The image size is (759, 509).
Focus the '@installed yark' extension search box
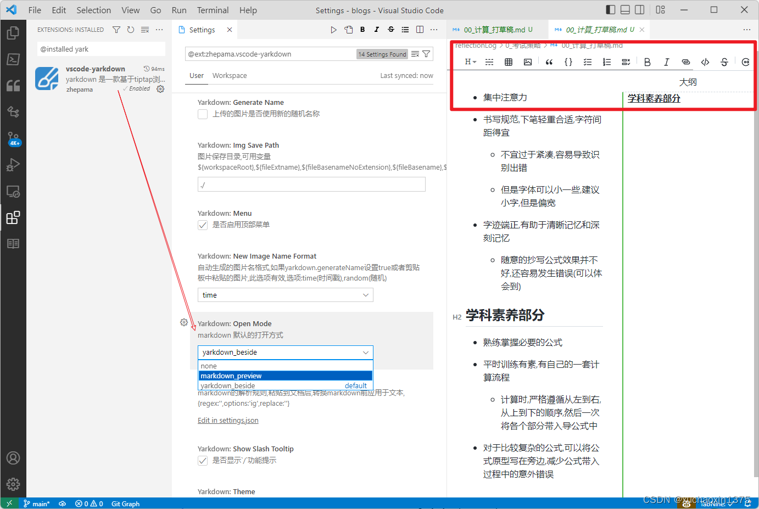coord(101,49)
